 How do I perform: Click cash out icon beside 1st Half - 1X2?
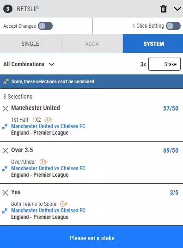[48, 119]
